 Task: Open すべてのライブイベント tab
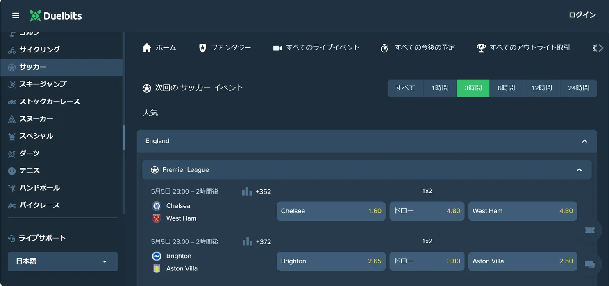316,48
